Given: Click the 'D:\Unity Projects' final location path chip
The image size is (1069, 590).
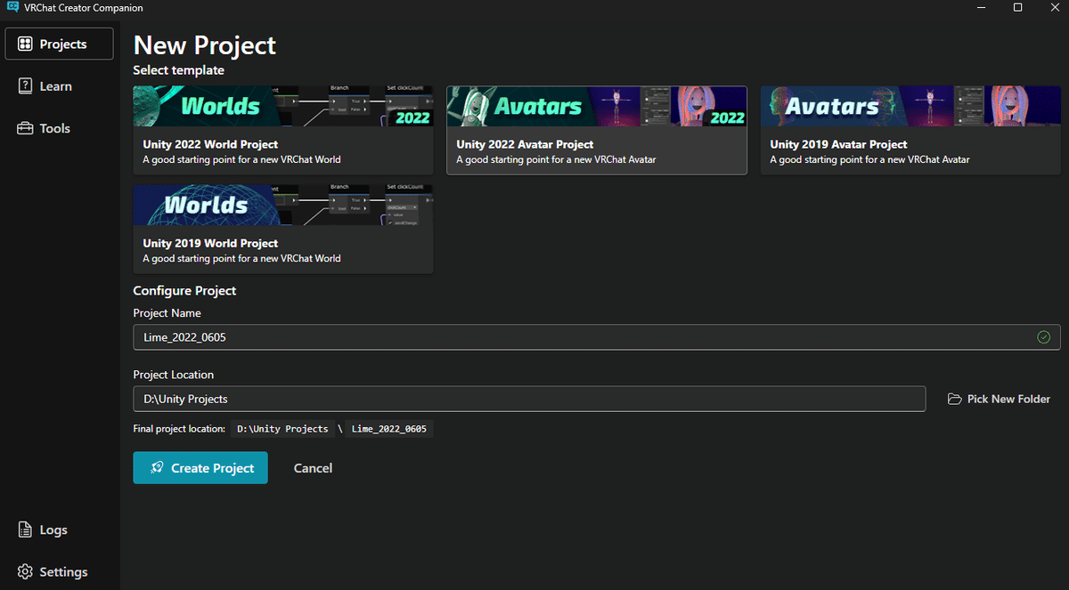Looking at the screenshot, I should [282, 429].
